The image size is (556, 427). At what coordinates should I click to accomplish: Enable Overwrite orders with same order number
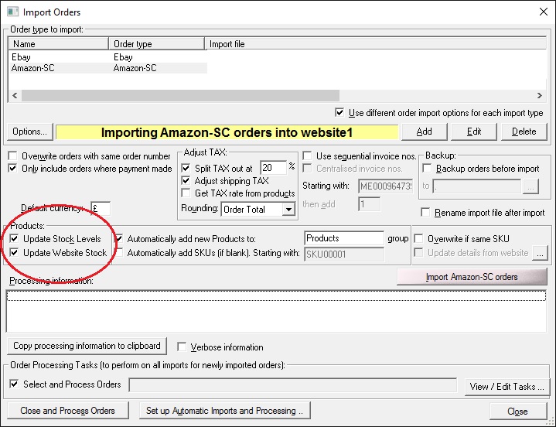tap(13, 156)
